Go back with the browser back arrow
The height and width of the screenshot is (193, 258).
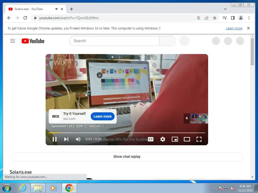[9, 18]
